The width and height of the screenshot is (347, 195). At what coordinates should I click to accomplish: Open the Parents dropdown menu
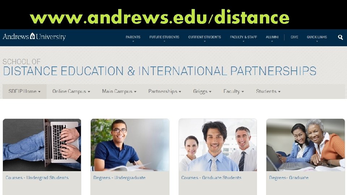pyautogui.click(x=133, y=37)
